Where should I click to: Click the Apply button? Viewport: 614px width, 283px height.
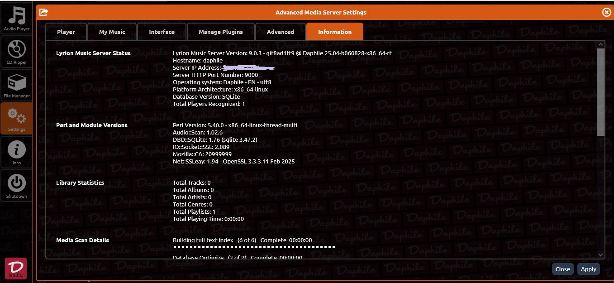[588, 269]
